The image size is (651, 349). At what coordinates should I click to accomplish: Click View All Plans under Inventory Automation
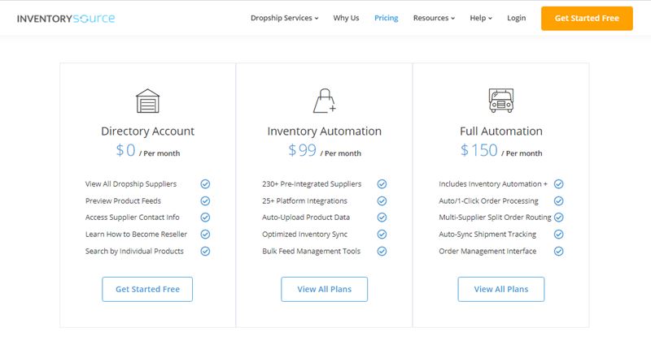click(324, 289)
